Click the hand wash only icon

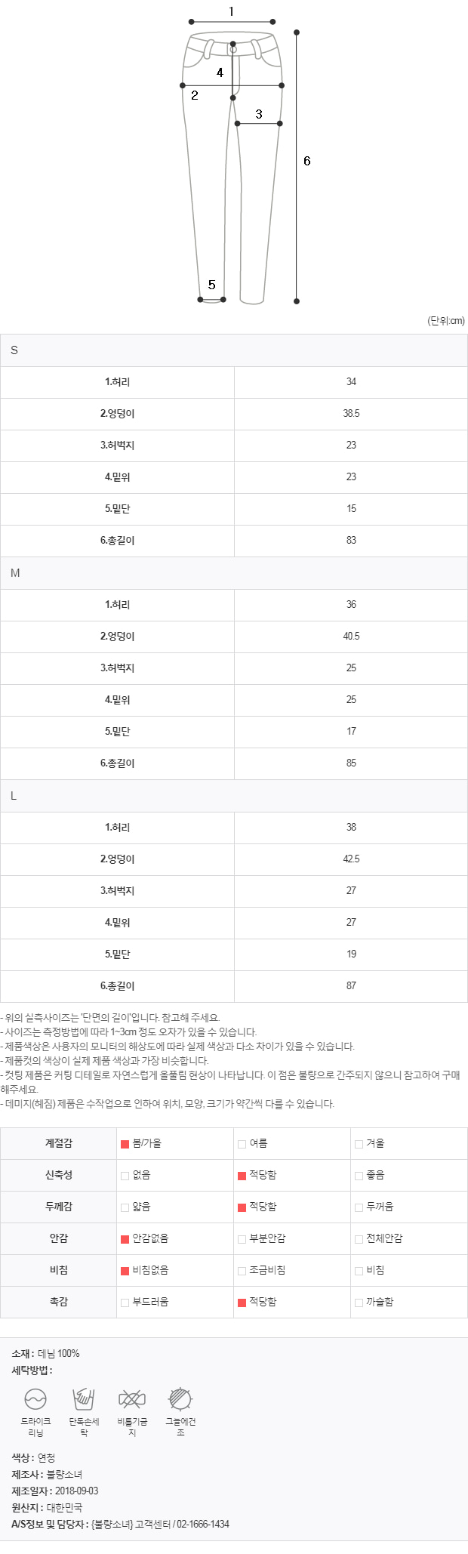pos(84,1398)
